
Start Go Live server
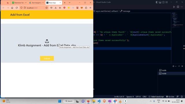[x=170, y=97]
